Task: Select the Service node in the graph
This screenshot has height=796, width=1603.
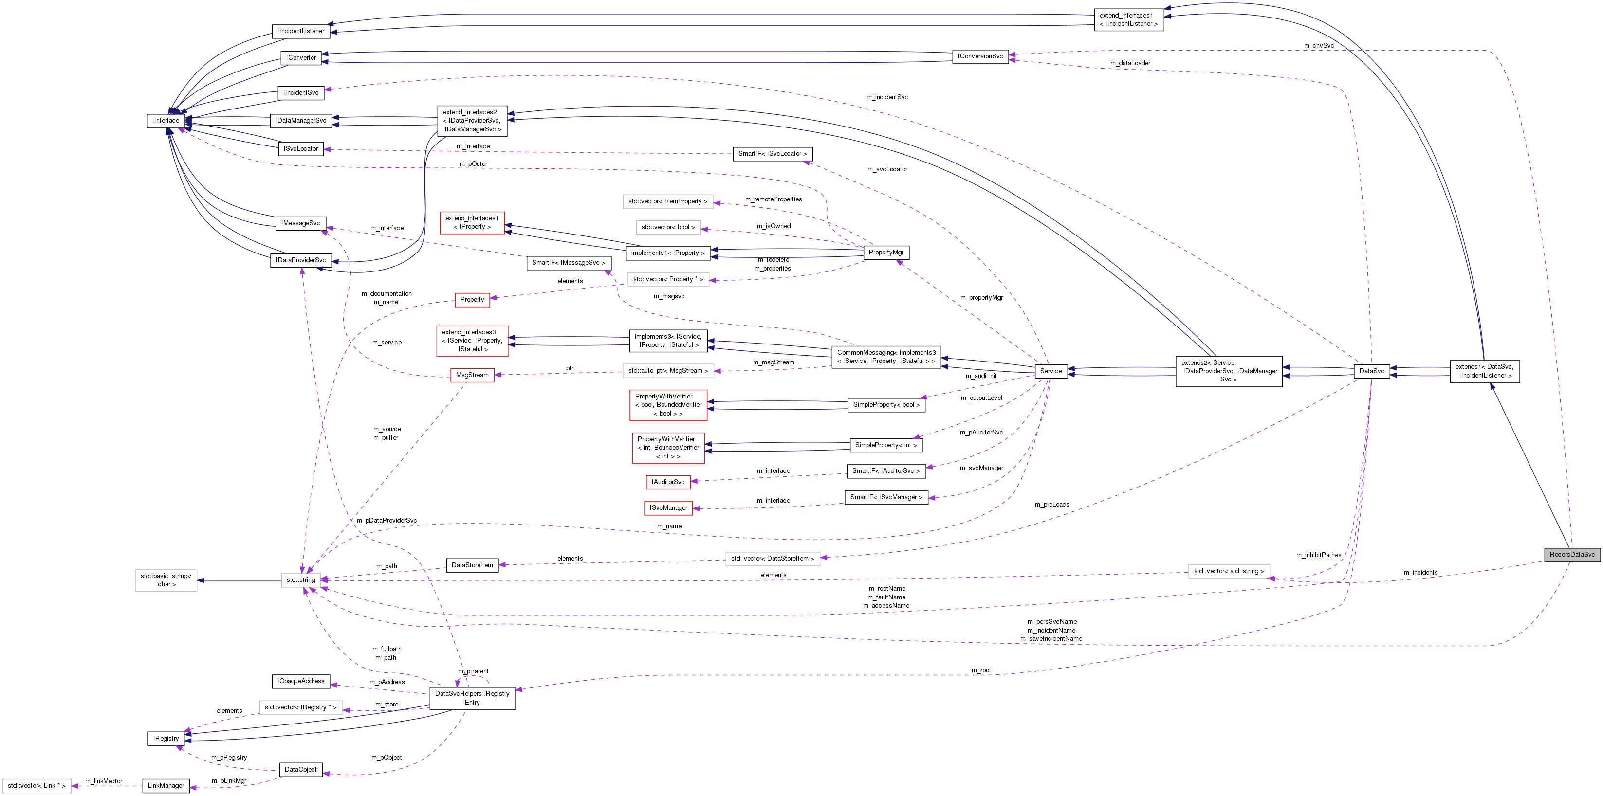Action: (1051, 371)
